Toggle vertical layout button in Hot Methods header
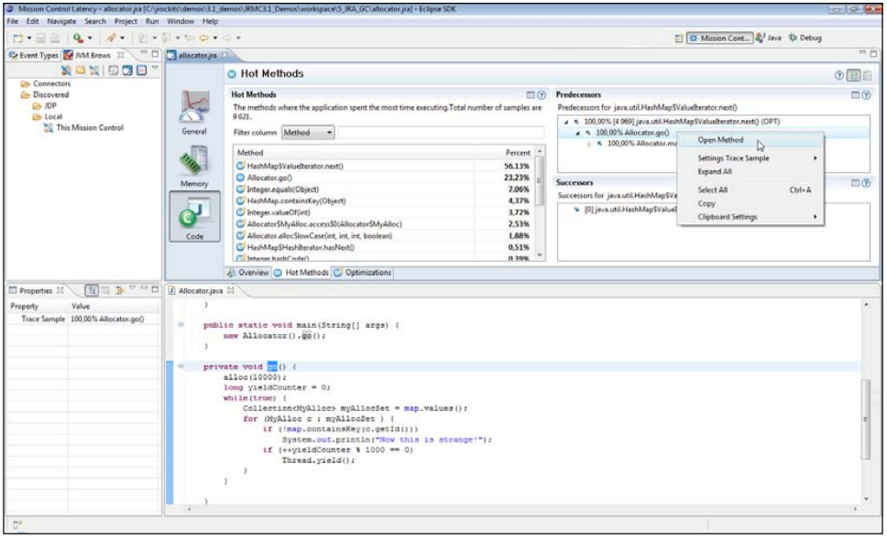Viewport: 887px width, 539px height. [x=867, y=75]
